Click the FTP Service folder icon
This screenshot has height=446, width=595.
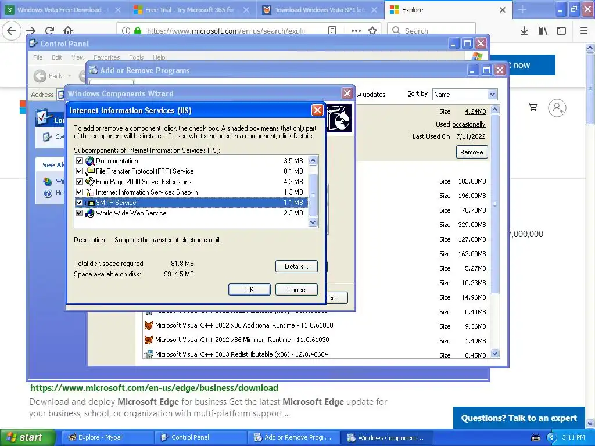coord(90,171)
